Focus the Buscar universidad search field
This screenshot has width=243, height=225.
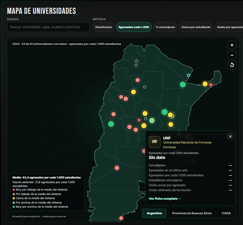click(x=48, y=27)
